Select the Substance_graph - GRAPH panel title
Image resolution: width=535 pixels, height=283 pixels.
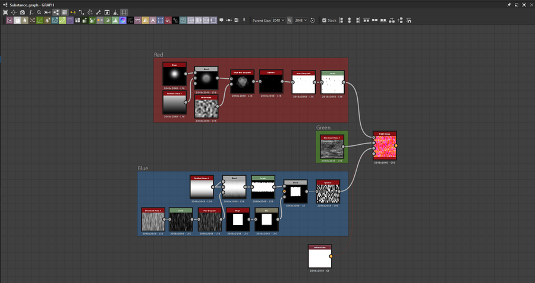click(x=32, y=4)
